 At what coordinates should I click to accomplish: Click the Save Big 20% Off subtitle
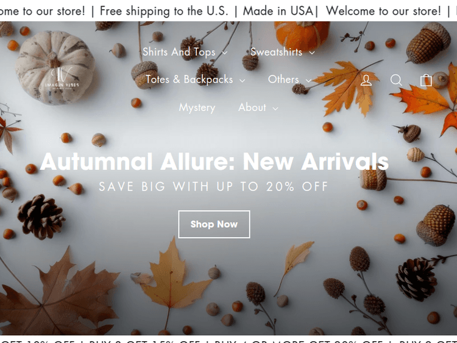coord(214,186)
